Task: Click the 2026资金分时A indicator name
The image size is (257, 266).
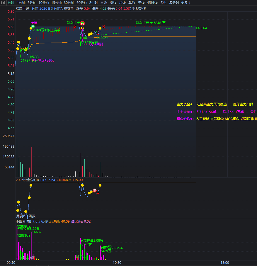Action: click(x=51, y=9)
